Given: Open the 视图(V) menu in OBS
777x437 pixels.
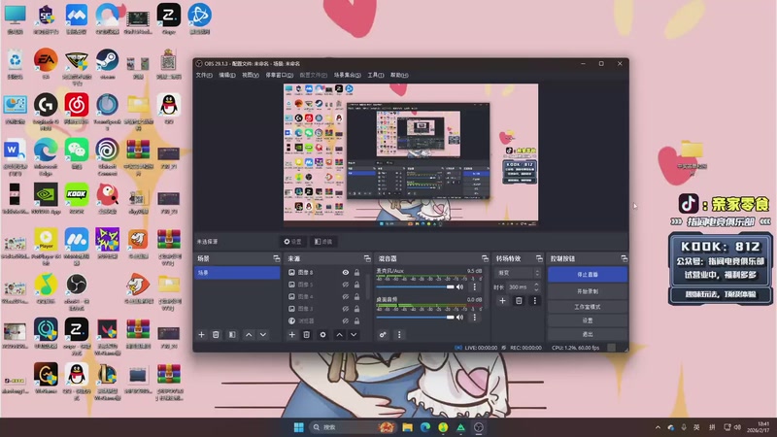Looking at the screenshot, I should coord(251,76).
